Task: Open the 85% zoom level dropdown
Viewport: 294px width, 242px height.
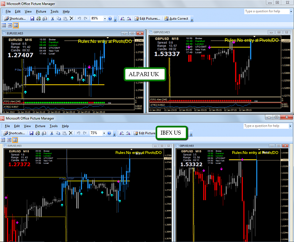Action: (x=105, y=18)
